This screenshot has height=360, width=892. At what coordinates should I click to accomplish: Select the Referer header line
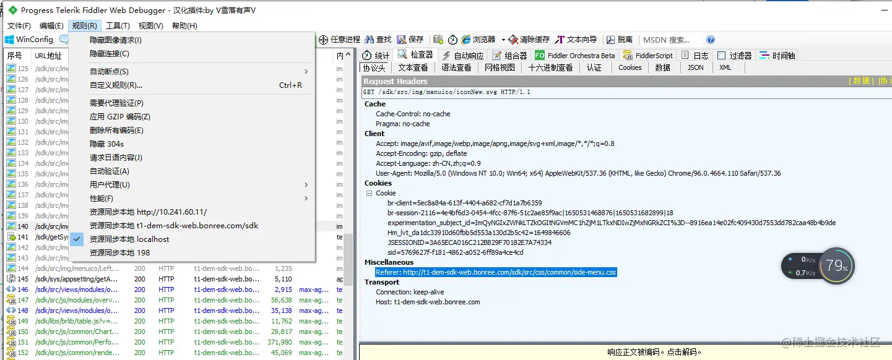point(496,272)
